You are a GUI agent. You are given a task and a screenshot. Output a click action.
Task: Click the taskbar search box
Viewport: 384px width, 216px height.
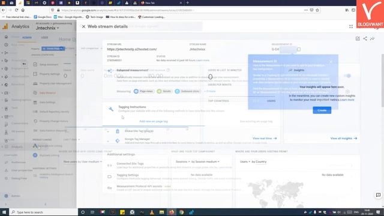(x=43, y=212)
